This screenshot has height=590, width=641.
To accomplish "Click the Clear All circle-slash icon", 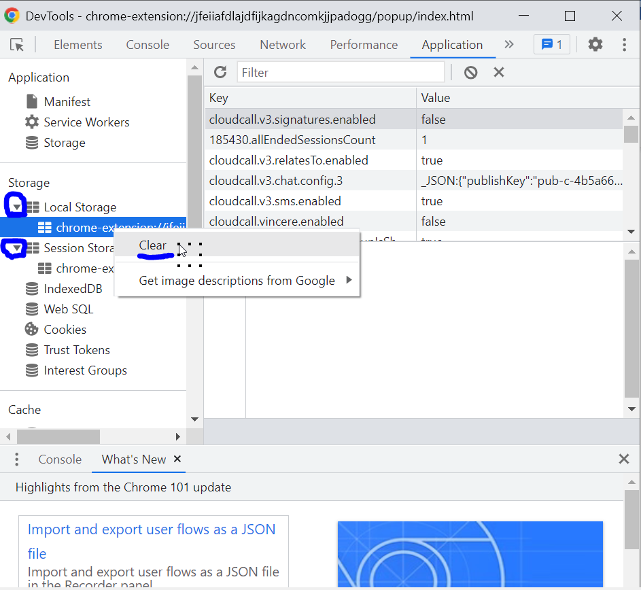I will pos(470,72).
